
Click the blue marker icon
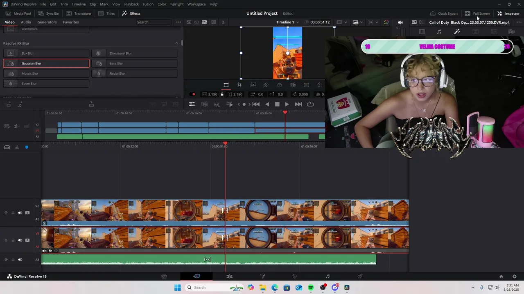[27, 147]
